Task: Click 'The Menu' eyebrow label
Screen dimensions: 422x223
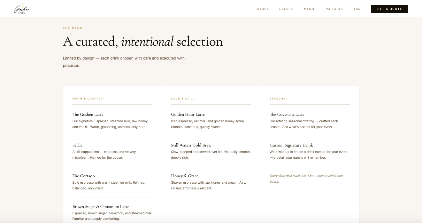Action: coord(73,28)
